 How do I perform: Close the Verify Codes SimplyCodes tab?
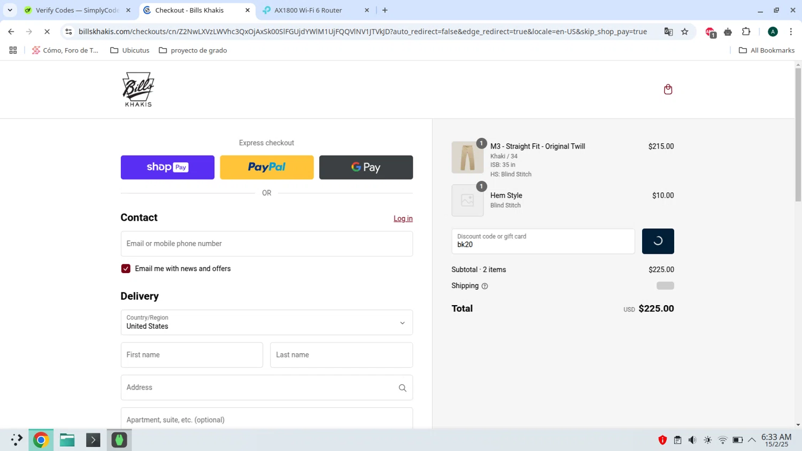click(x=128, y=10)
